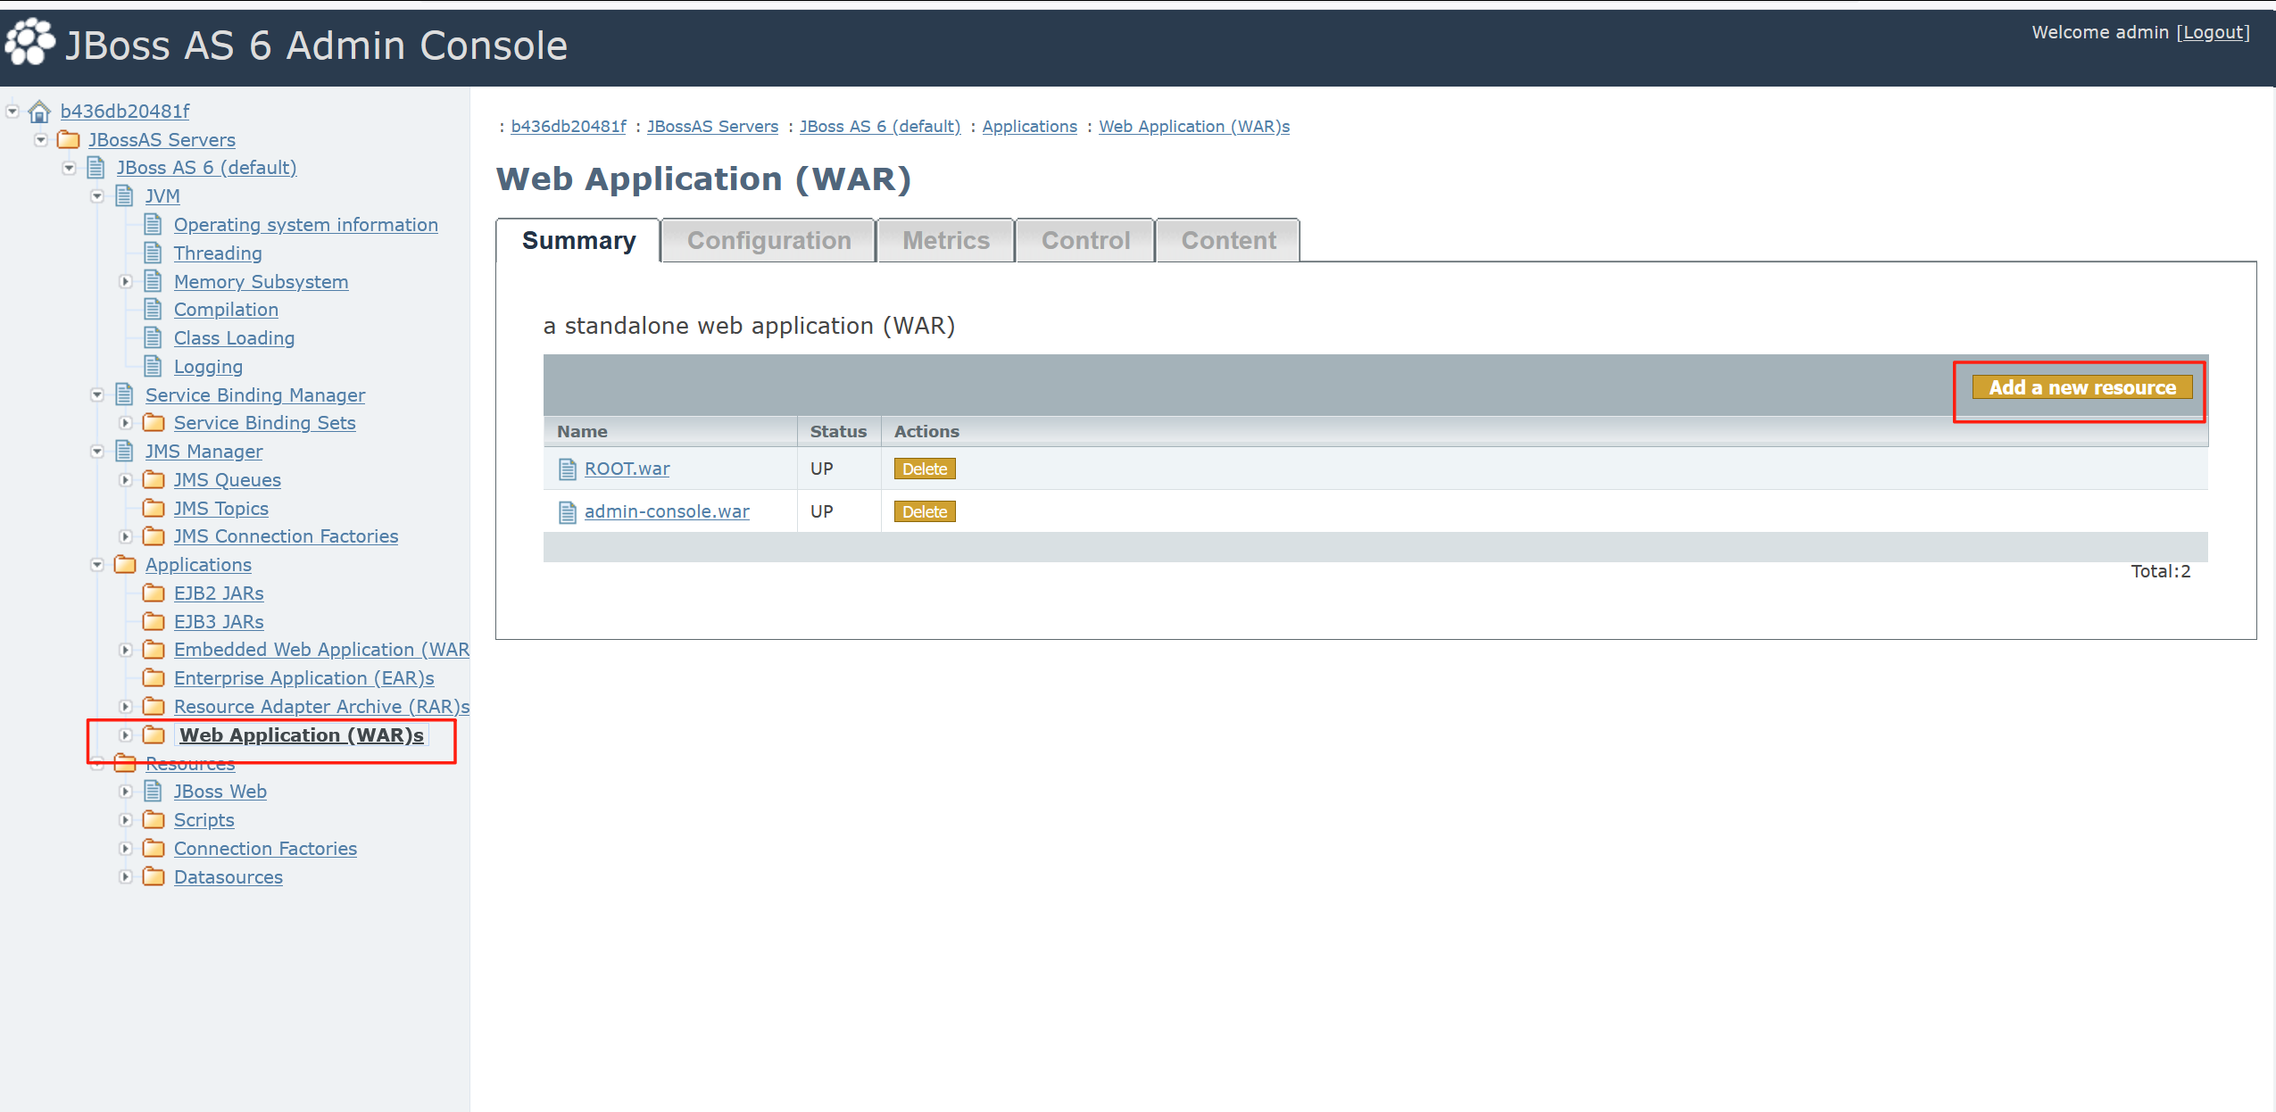Image resolution: width=2276 pixels, height=1112 pixels.
Task: Expand the Datasources tree node
Action: (x=126, y=877)
